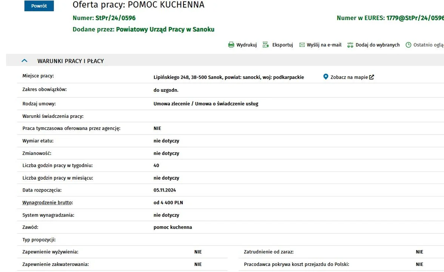Open the Wydrukuj print link
This screenshot has height=272, width=444.
coord(247,45)
